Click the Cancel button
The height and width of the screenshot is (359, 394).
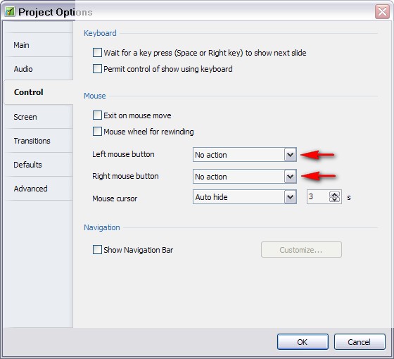click(x=360, y=341)
